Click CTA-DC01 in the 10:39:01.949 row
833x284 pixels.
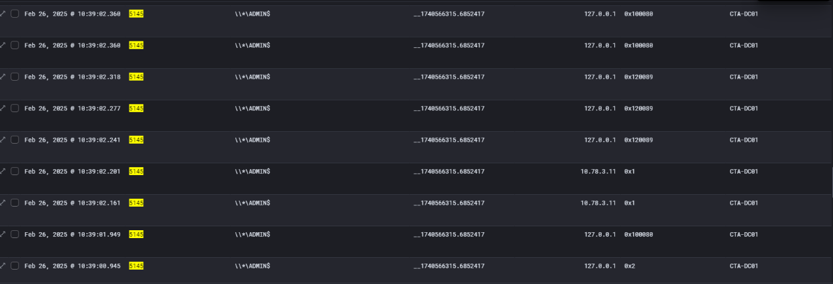click(744, 234)
